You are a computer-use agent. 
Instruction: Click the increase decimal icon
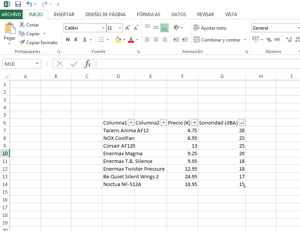[289, 40]
